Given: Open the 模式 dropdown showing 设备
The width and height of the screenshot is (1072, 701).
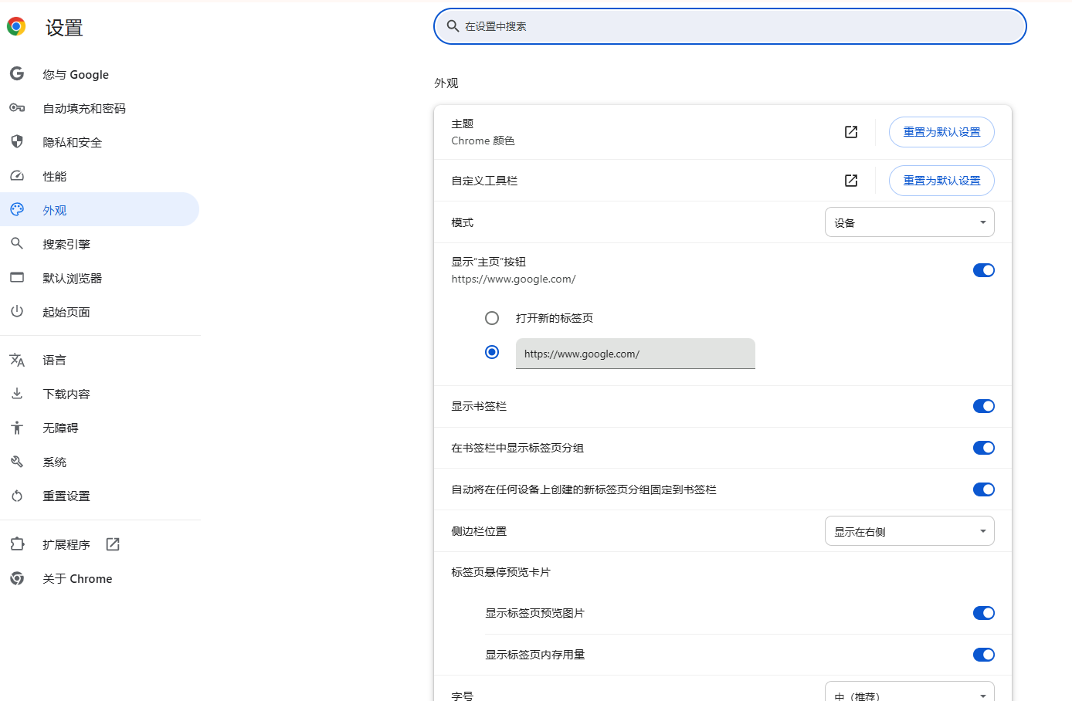Looking at the screenshot, I should click(x=910, y=222).
